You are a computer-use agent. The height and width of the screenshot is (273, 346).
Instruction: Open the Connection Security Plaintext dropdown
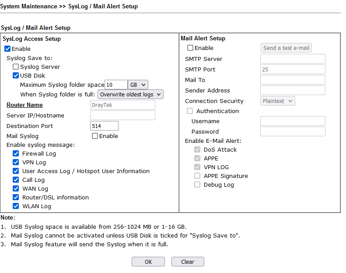(278, 101)
